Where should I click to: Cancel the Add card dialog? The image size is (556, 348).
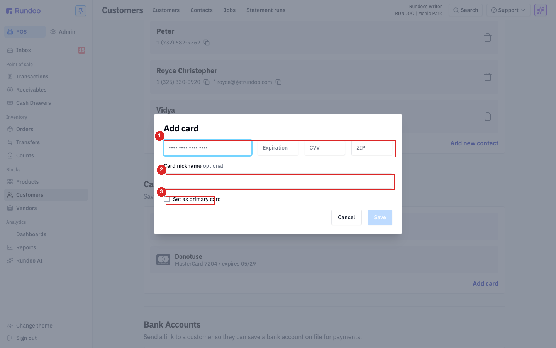point(346,217)
